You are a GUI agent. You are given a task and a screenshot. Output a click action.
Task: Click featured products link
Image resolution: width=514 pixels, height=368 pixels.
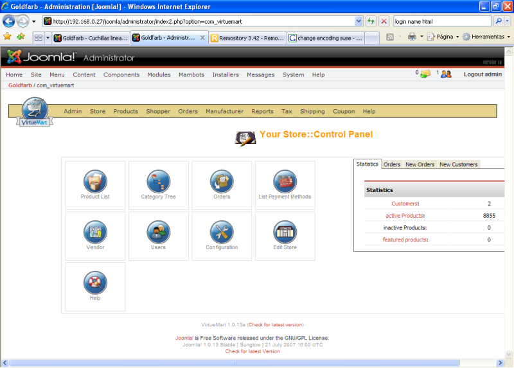coord(405,240)
